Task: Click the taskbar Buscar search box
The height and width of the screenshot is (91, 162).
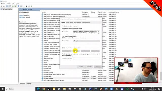Action: (x=20, y=89)
